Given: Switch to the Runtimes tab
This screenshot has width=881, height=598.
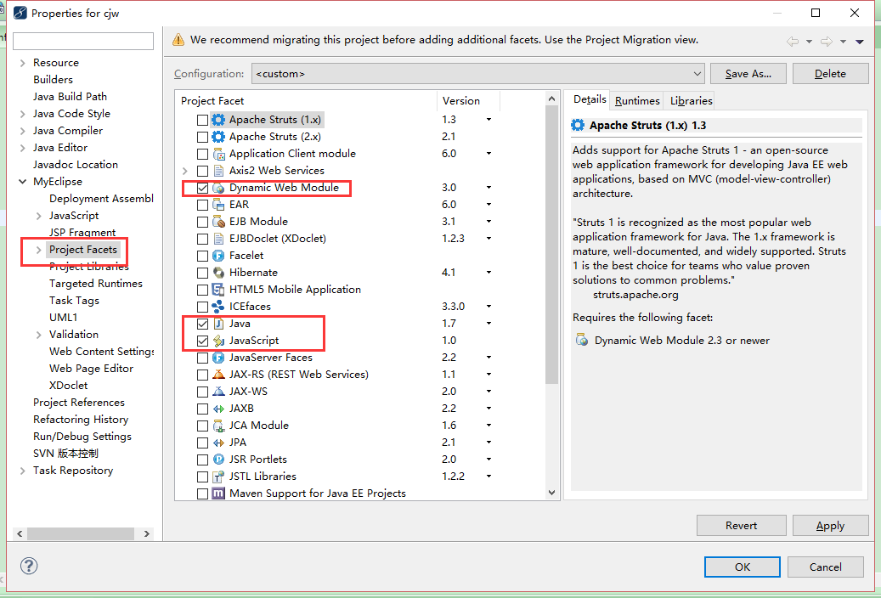Looking at the screenshot, I should (x=637, y=100).
